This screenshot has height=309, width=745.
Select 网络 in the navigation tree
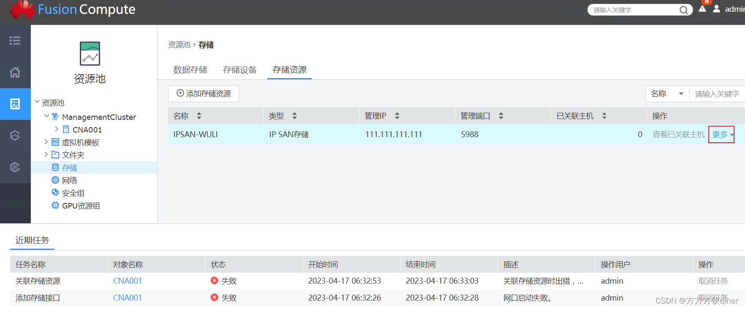70,180
